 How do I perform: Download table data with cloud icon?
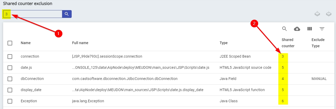[297, 29]
